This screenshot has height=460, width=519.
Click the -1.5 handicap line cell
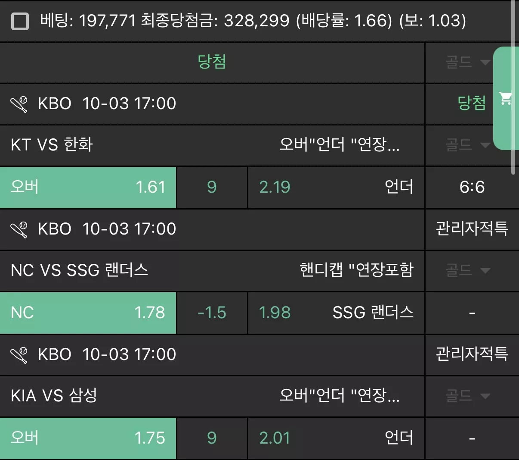pyautogui.click(x=212, y=313)
